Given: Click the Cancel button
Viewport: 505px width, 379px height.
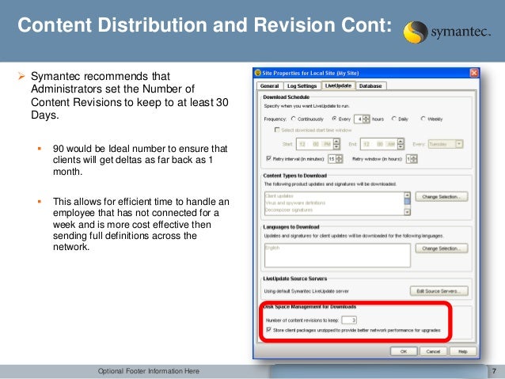Looking at the screenshot, I should 433,351.
